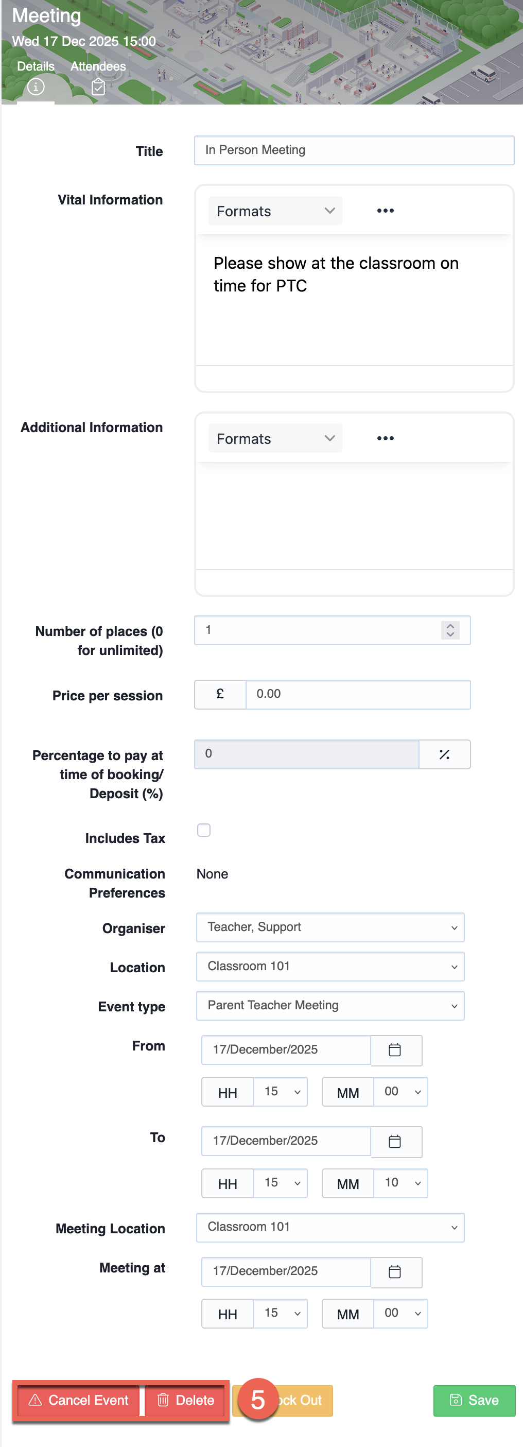523x1447 pixels.
Task: Click the green Save button
Action: [x=474, y=1400]
